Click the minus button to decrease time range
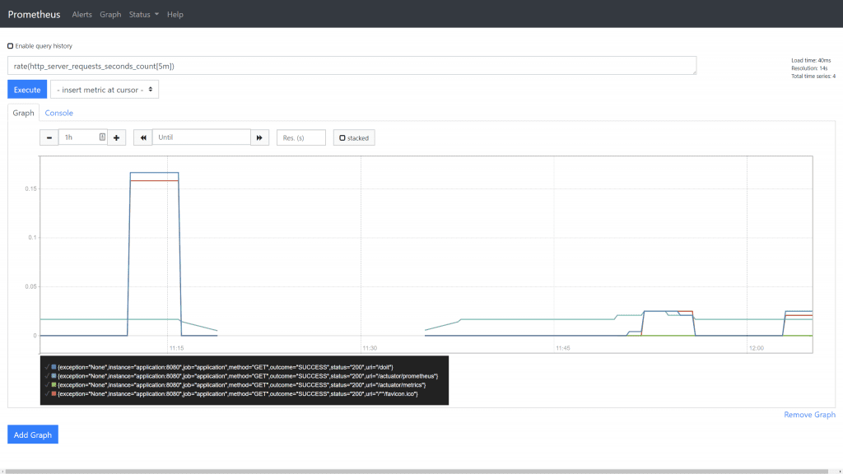 [49, 137]
